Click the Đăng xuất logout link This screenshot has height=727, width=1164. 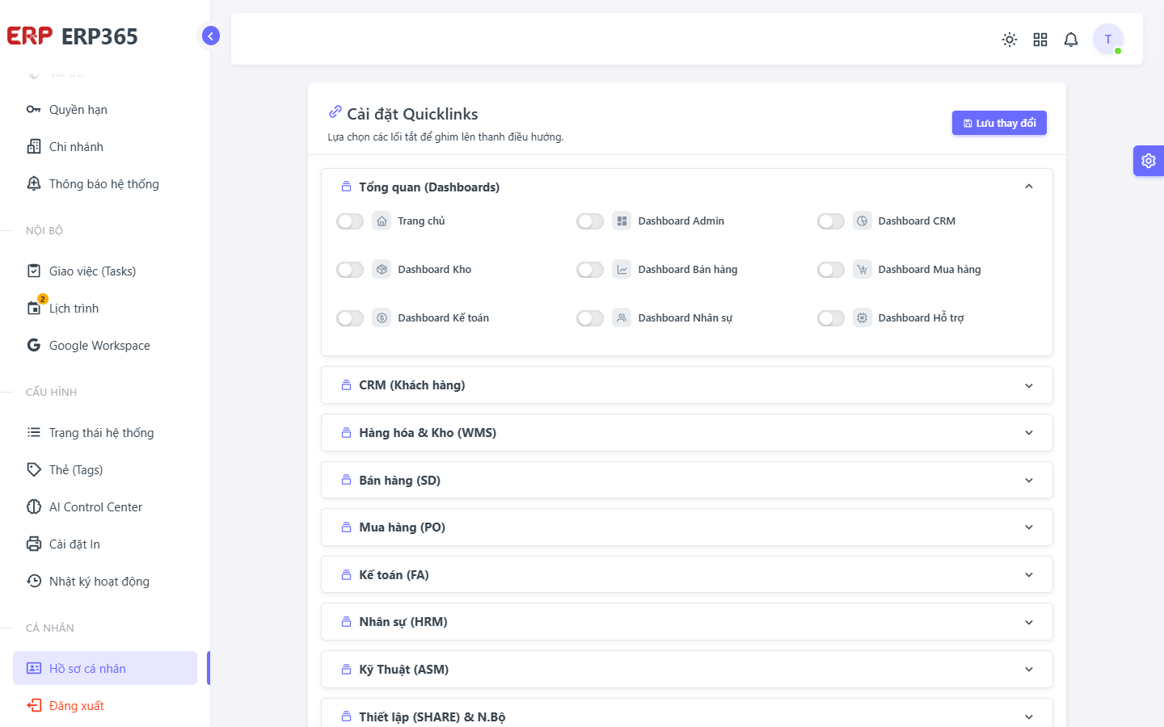click(x=76, y=705)
